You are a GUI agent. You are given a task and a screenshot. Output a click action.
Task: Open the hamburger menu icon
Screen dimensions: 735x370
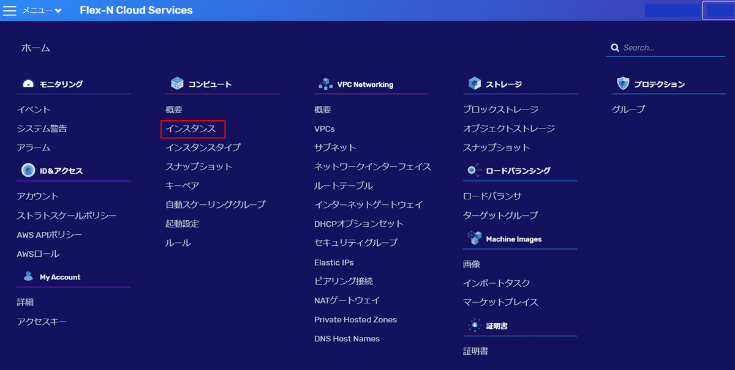tap(10, 10)
